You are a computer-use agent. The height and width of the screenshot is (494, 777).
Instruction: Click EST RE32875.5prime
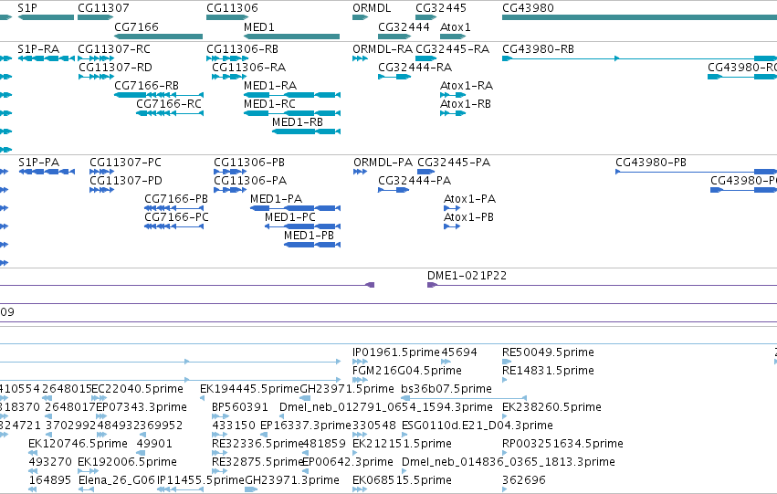pyautogui.click(x=219, y=472)
